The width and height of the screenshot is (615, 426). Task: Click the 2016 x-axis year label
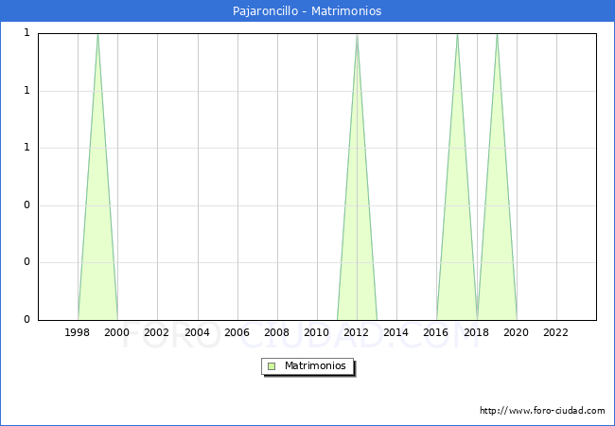(x=436, y=332)
